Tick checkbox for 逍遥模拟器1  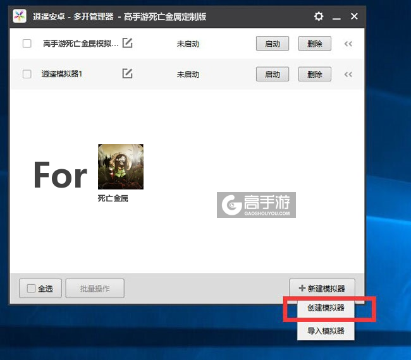[27, 74]
